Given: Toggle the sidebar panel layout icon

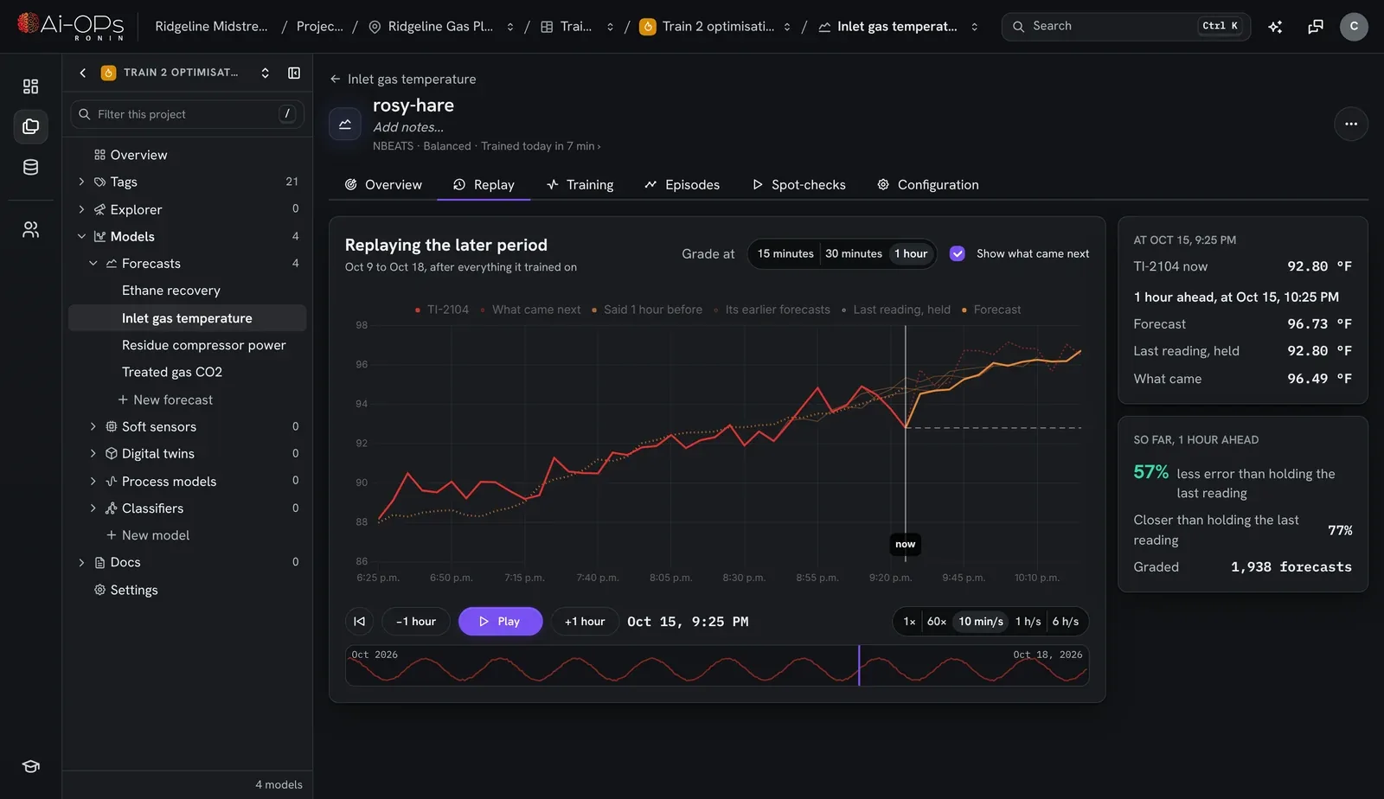Looking at the screenshot, I should pyautogui.click(x=294, y=73).
